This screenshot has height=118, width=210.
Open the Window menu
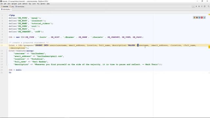tap(43, 4)
